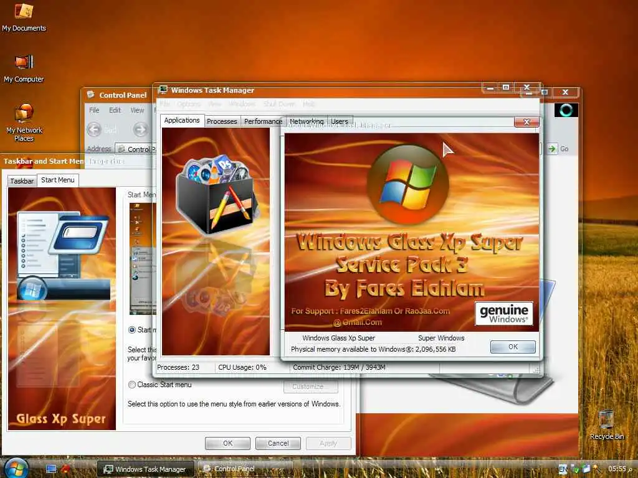Select the Classic Start menu radio option

tap(132, 385)
